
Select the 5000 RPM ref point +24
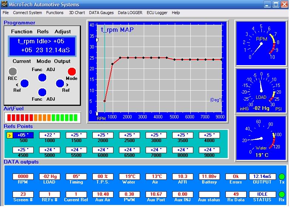(50, 150)
